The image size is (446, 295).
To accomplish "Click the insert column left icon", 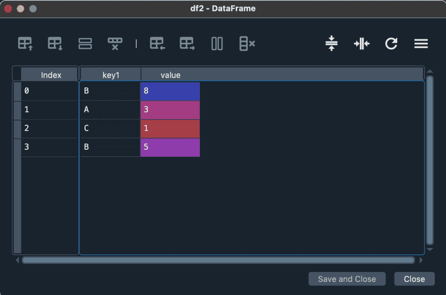I will pos(157,44).
